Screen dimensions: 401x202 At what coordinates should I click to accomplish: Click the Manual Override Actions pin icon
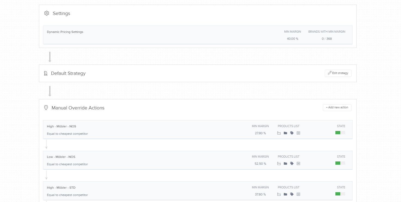point(46,108)
